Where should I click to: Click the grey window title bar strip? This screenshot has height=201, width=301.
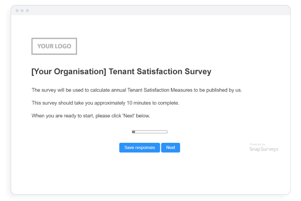(150, 10)
